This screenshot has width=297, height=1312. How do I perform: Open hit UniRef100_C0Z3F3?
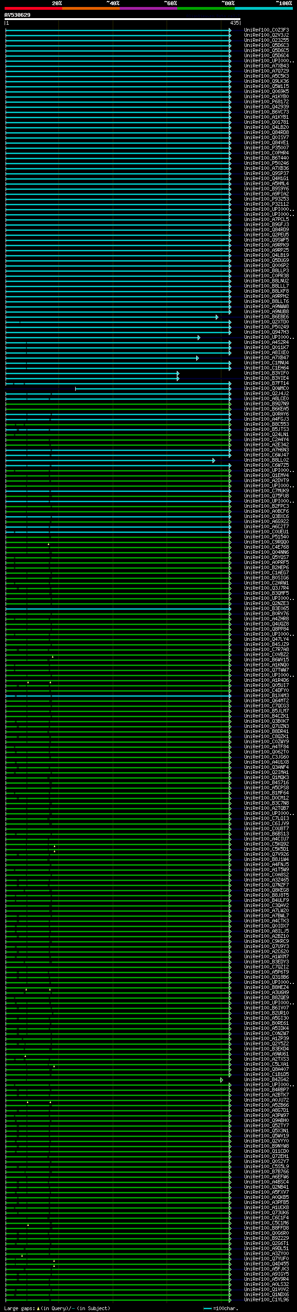tap(266, 30)
